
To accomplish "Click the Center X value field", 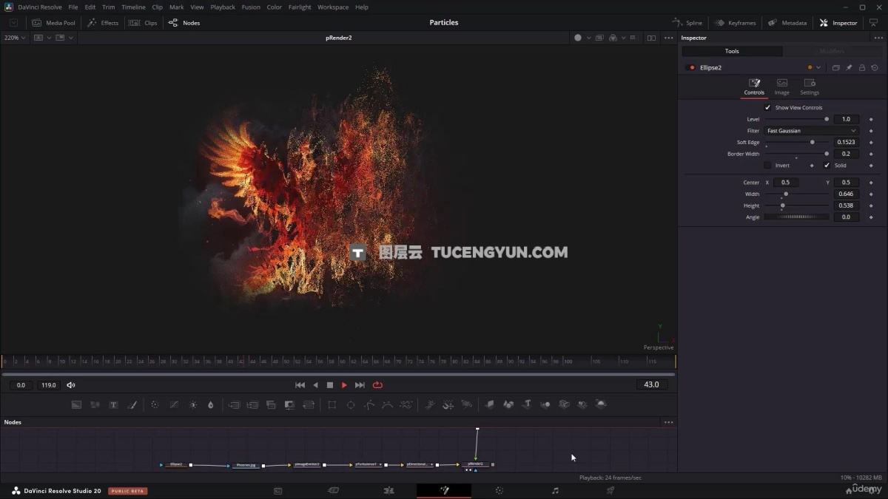I will pyautogui.click(x=785, y=183).
